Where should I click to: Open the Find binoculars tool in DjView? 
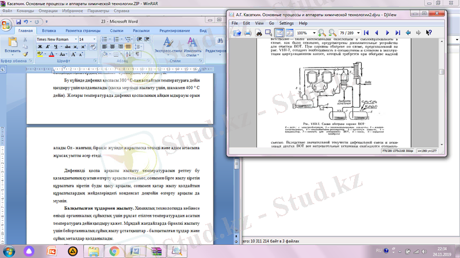260,33
